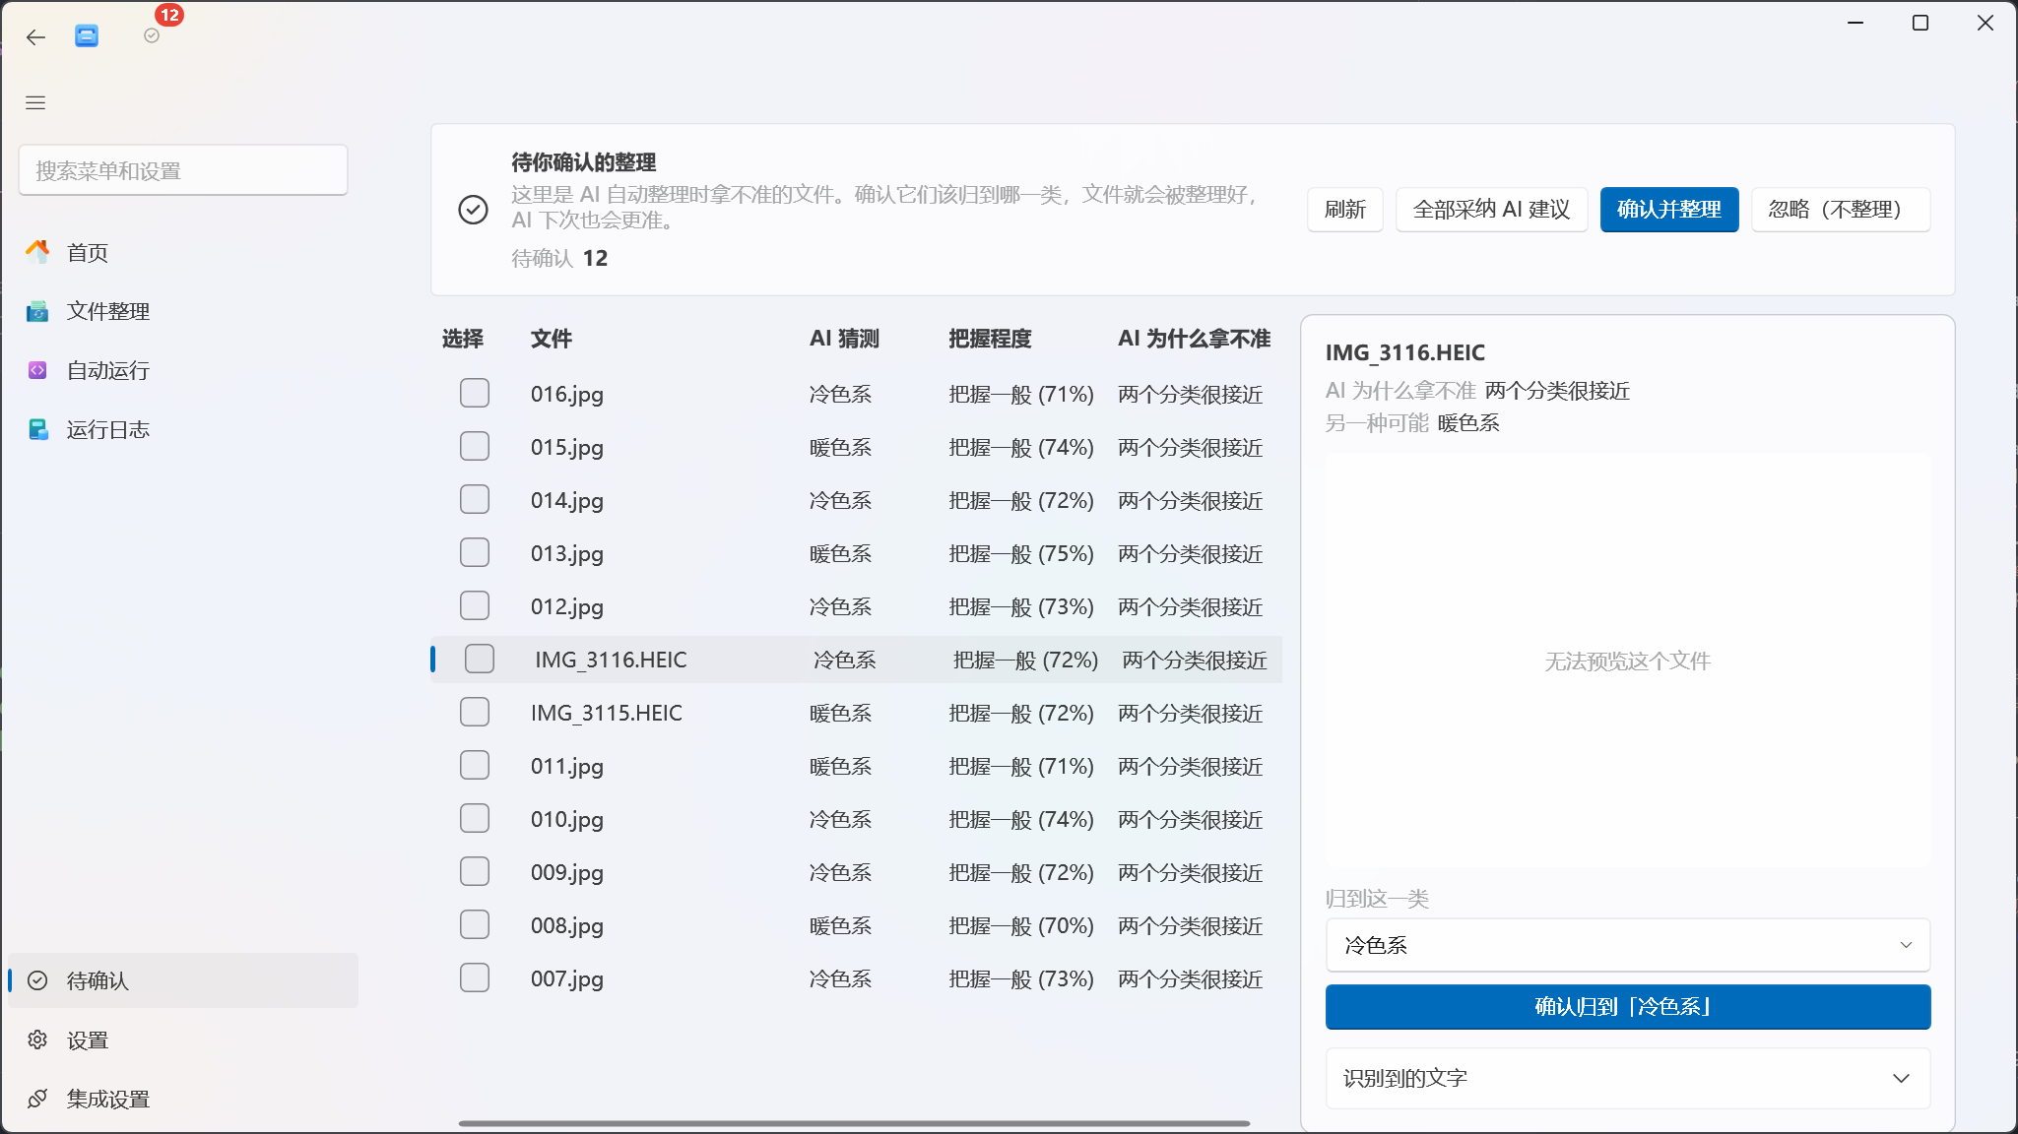Screen dimensions: 2018x1134
Task: Click the 运行日志 sidebar icon
Action: pyautogui.click(x=37, y=429)
